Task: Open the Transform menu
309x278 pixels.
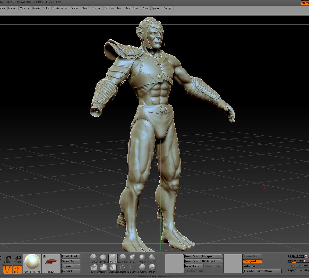Action: (x=132, y=8)
